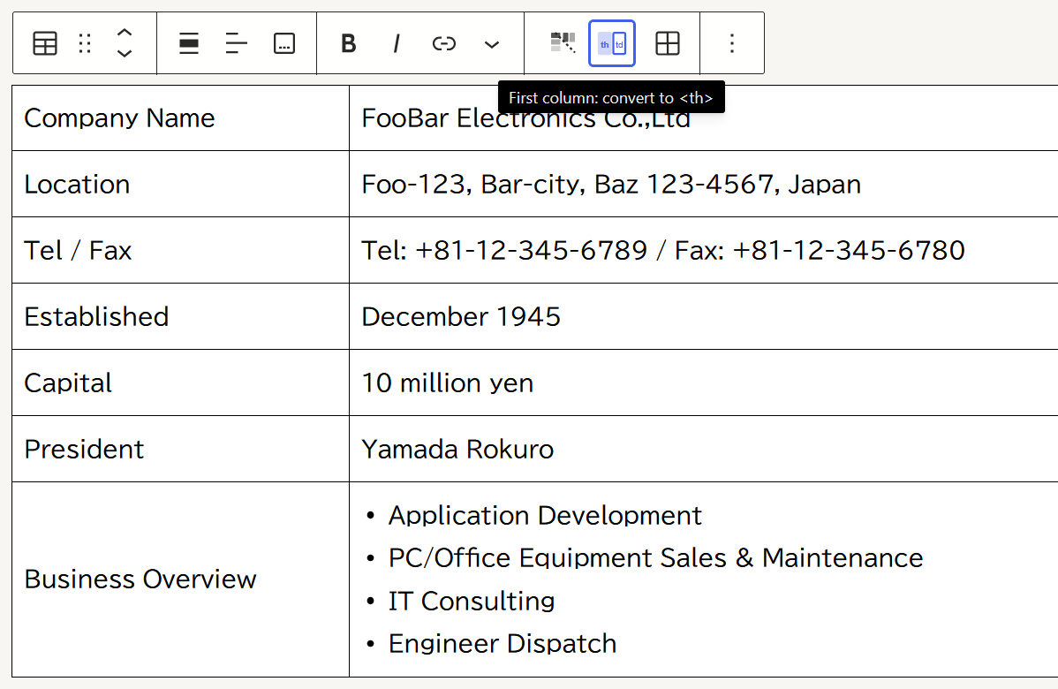Viewport: 1058px width, 689px height.
Task: Toggle italic formatting
Action: [x=396, y=43]
